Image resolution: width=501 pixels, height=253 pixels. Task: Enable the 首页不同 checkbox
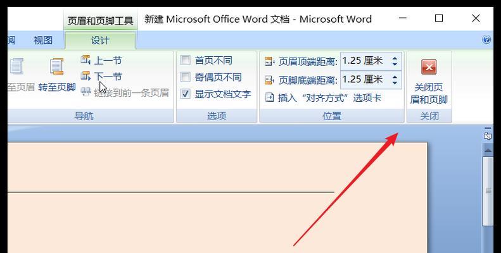(x=186, y=60)
